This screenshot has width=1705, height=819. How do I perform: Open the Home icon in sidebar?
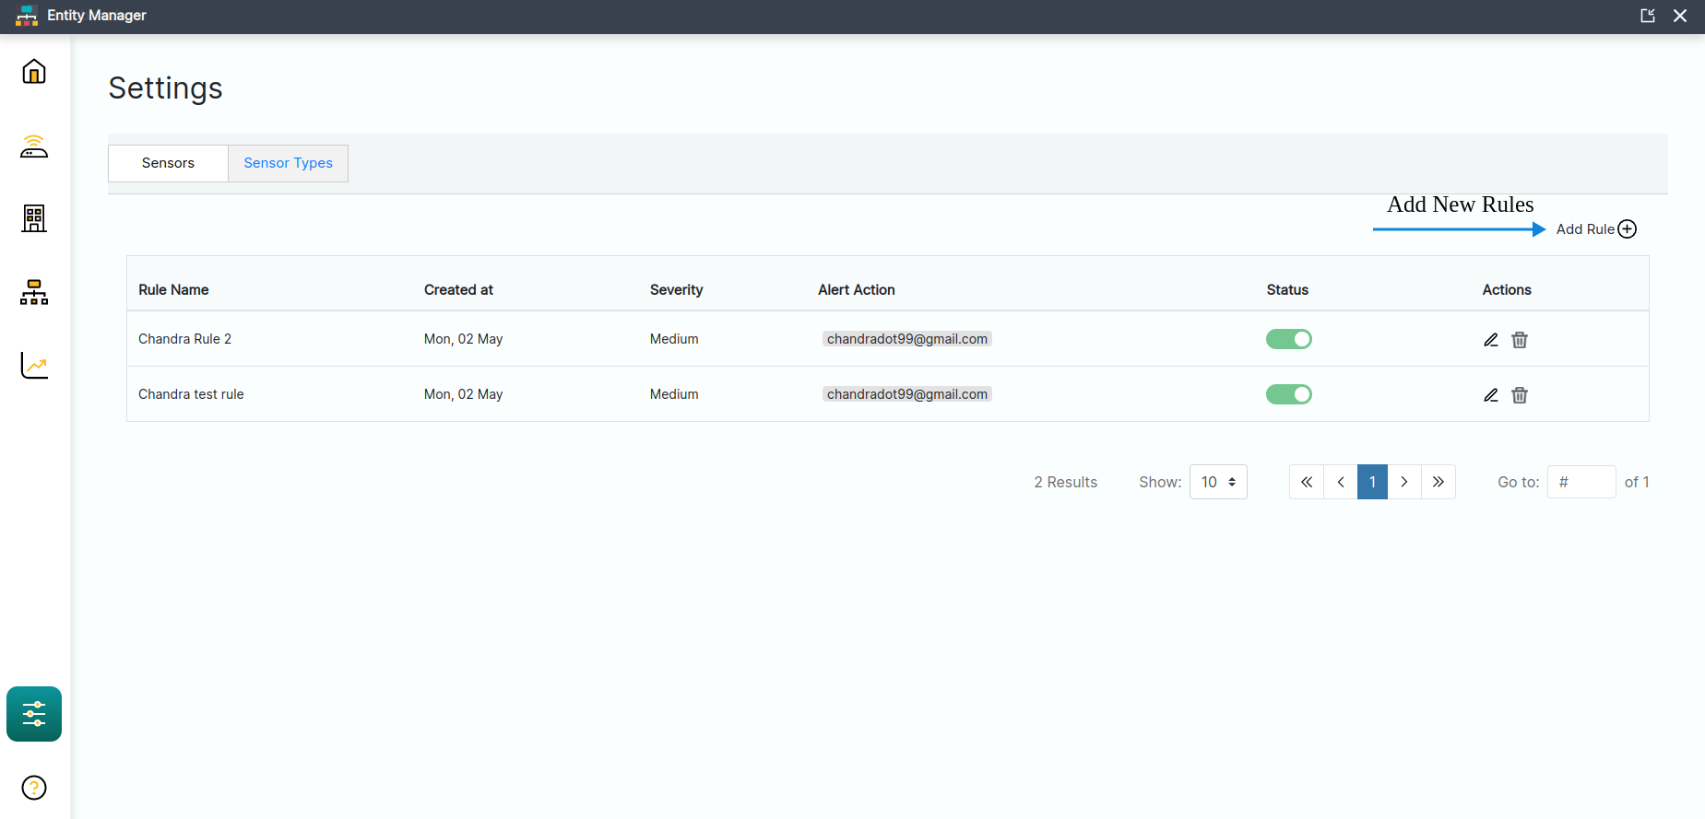pyautogui.click(x=34, y=71)
